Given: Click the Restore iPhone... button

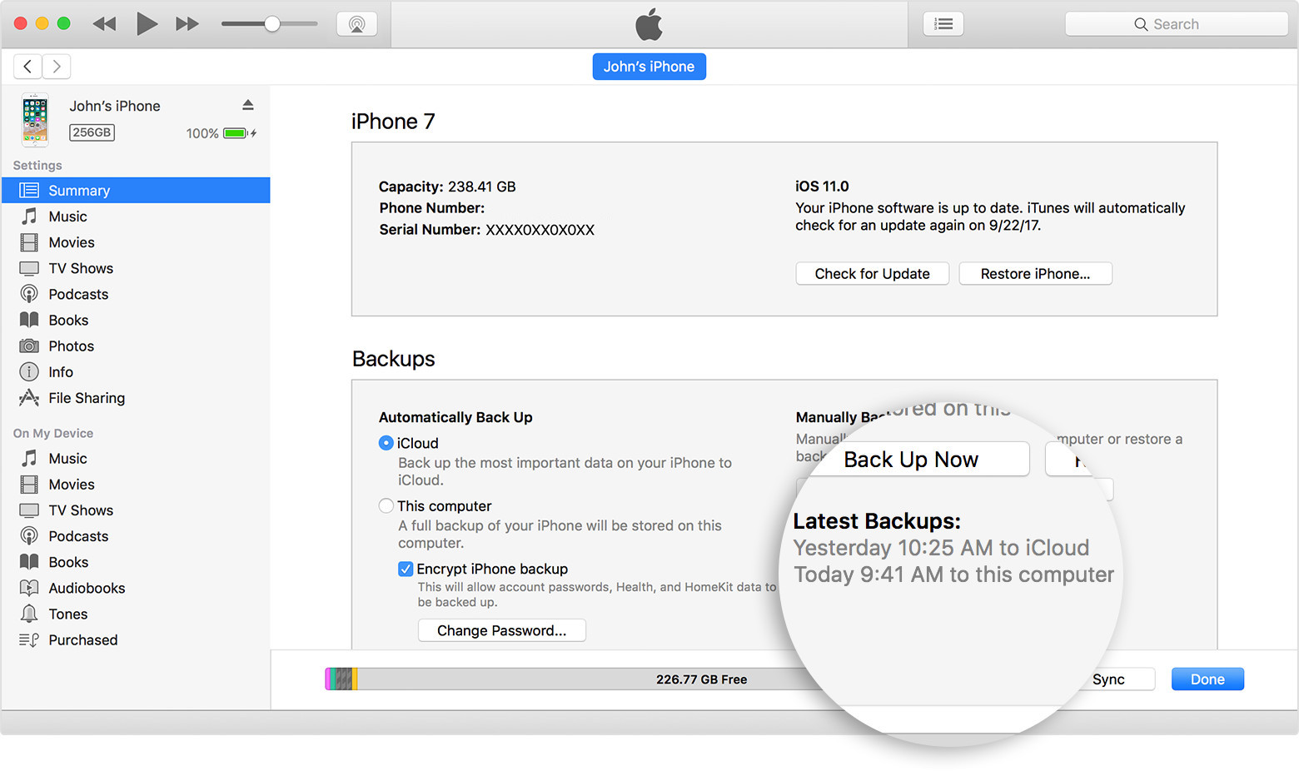Looking at the screenshot, I should (1035, 274).
